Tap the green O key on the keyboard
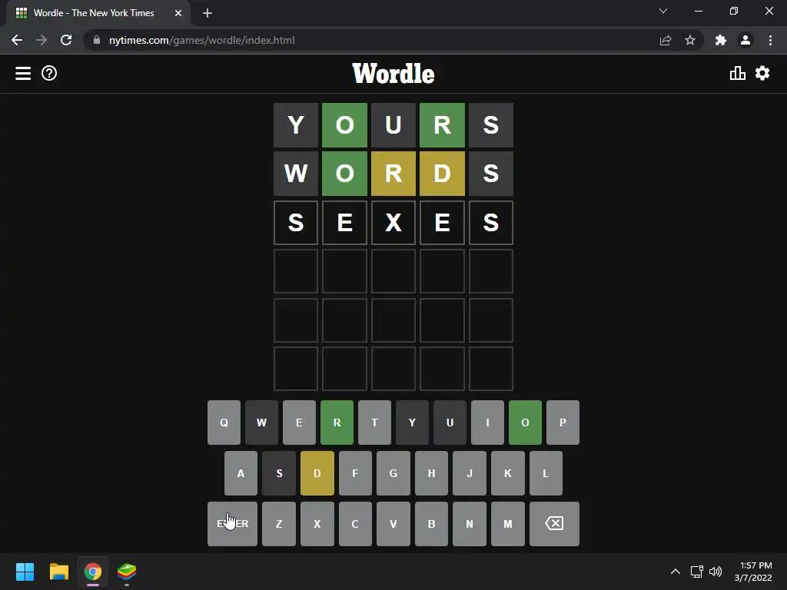The image size is (787, 590). coord(525,423)
